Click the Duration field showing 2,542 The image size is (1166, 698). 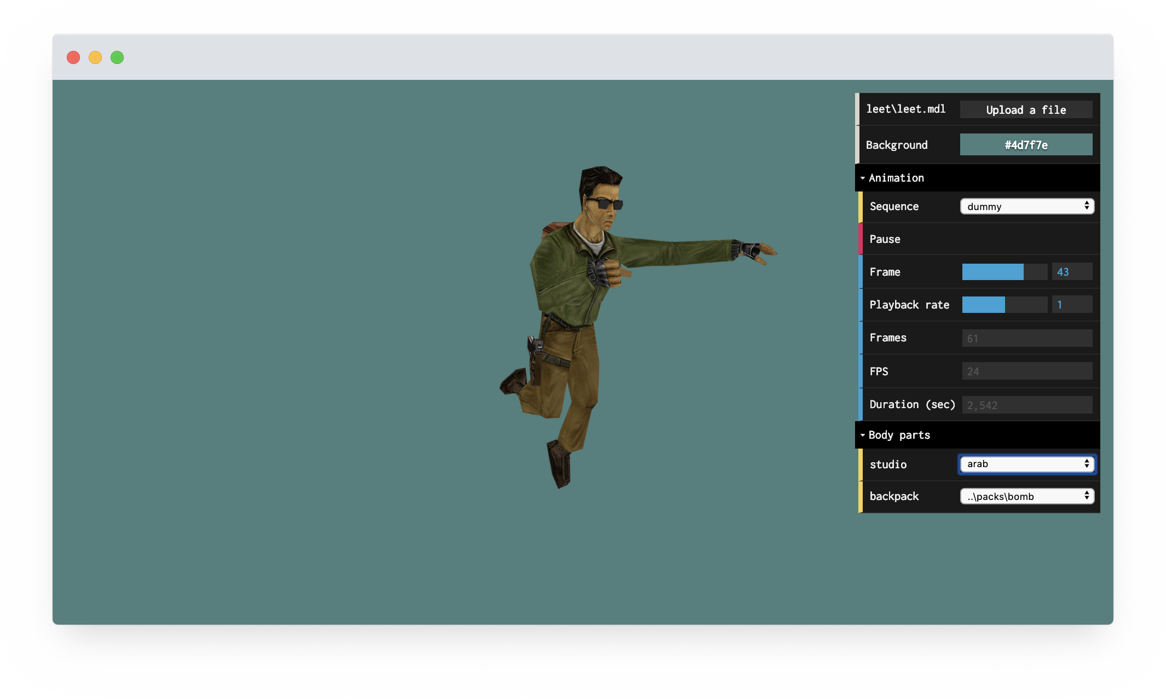coord(1026,405)
